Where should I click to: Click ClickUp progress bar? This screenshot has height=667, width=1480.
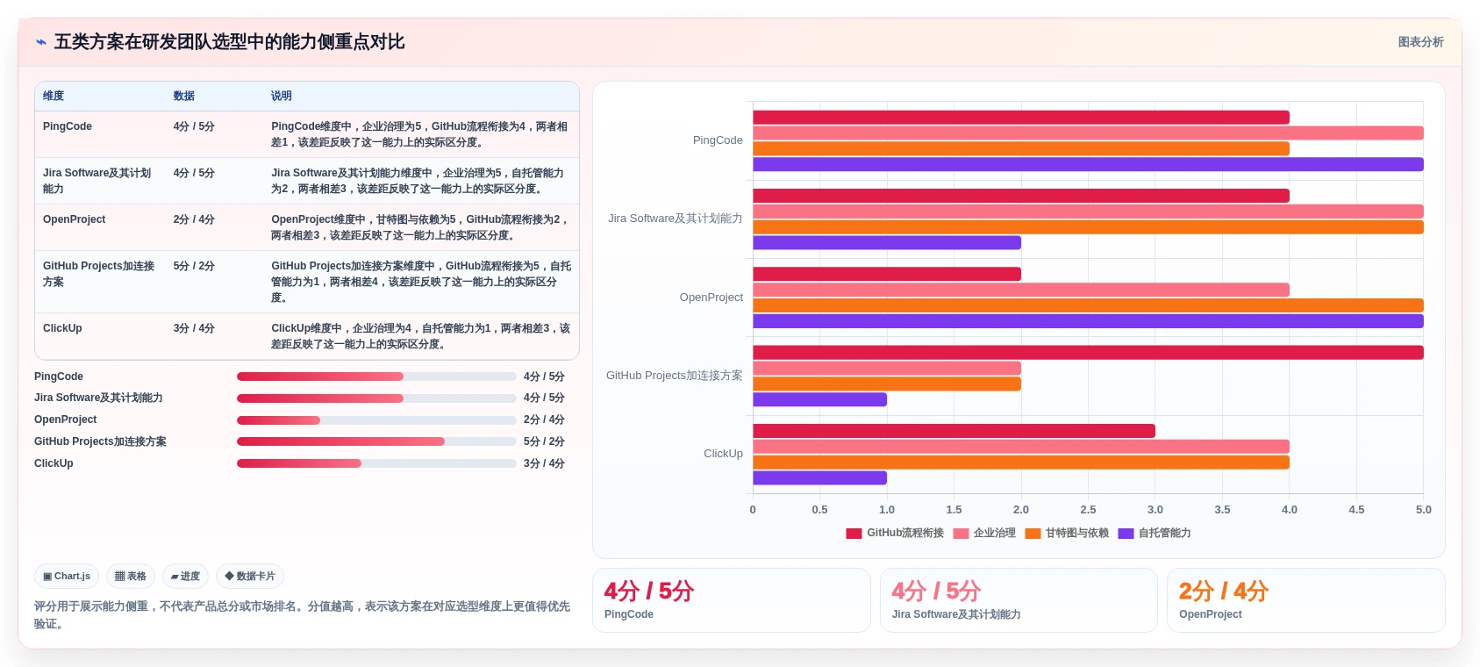376,463
